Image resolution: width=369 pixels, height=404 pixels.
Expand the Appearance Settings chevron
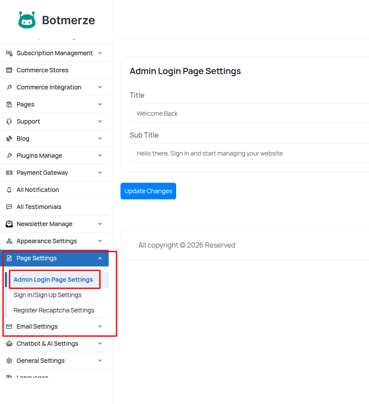click(x=100, y=241)
